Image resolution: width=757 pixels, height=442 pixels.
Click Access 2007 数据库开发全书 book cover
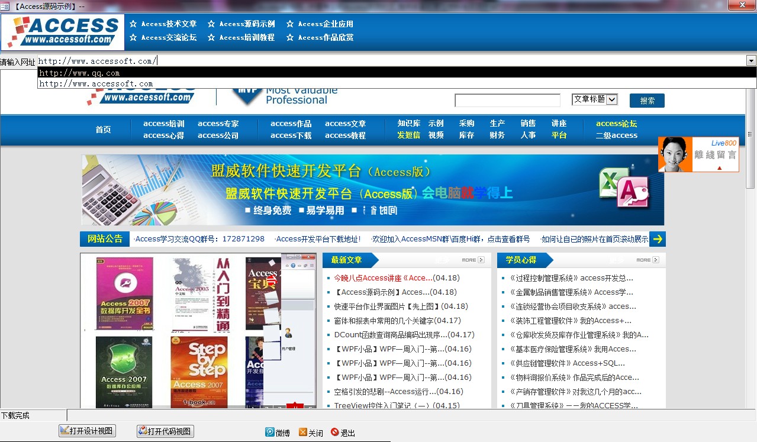click(x=124, y=293)
